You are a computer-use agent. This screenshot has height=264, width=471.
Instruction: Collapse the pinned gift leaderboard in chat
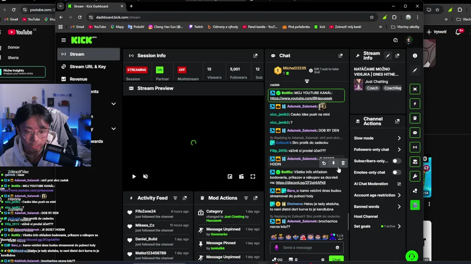click(x=307, y=81)
